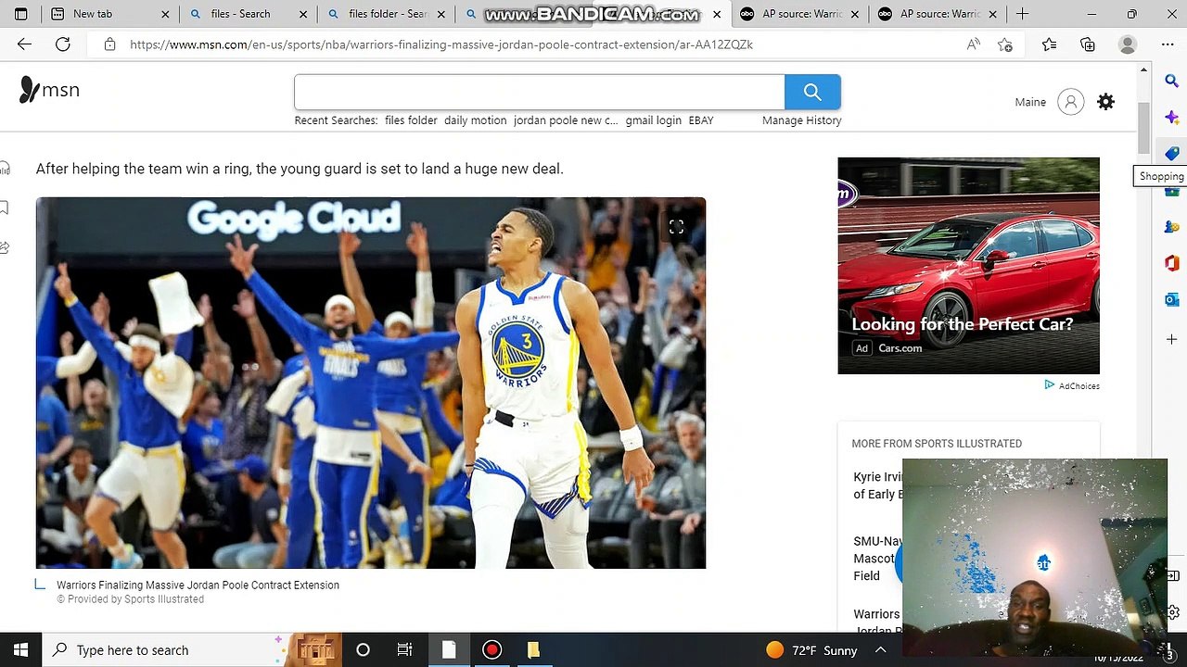Open the Kyrie Irving related story

tap(877, 485)
